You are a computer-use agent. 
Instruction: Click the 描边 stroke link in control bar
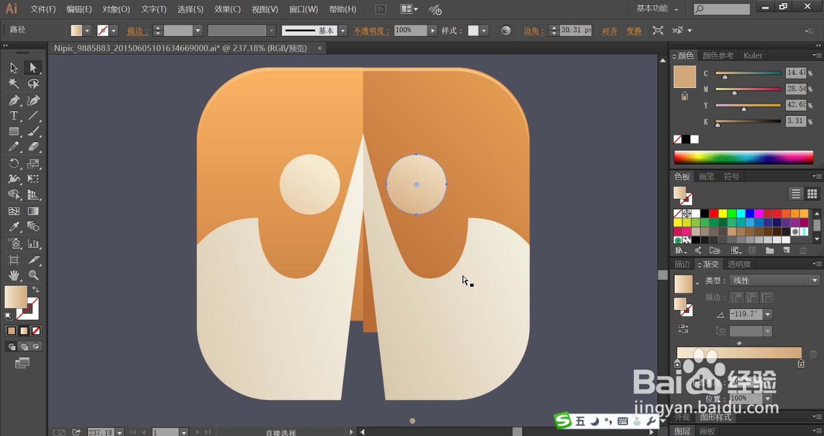137,31
